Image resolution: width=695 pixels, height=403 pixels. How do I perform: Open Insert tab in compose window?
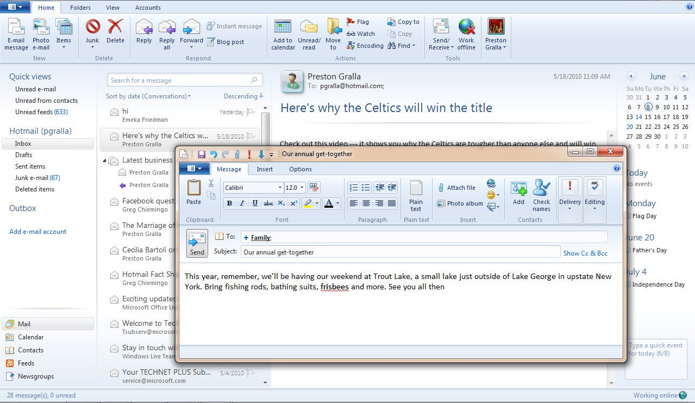tap(265, 169)
